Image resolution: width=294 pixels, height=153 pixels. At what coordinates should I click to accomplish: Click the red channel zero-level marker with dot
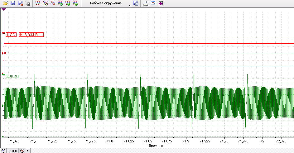(4, 53)
